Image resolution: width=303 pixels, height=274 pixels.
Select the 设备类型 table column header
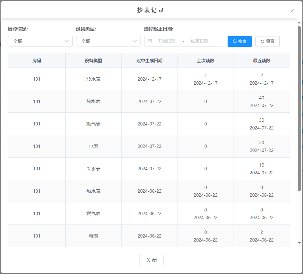93,61
